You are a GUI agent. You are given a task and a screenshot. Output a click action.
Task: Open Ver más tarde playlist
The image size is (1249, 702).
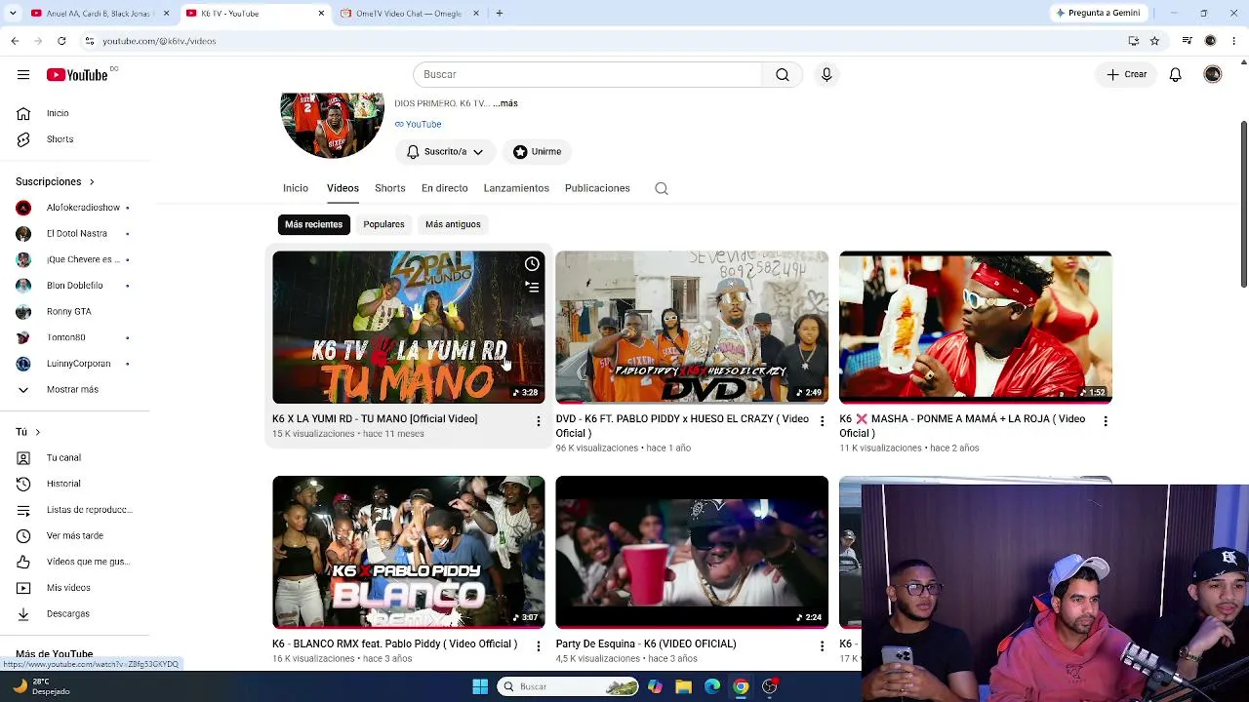[74, 535]
